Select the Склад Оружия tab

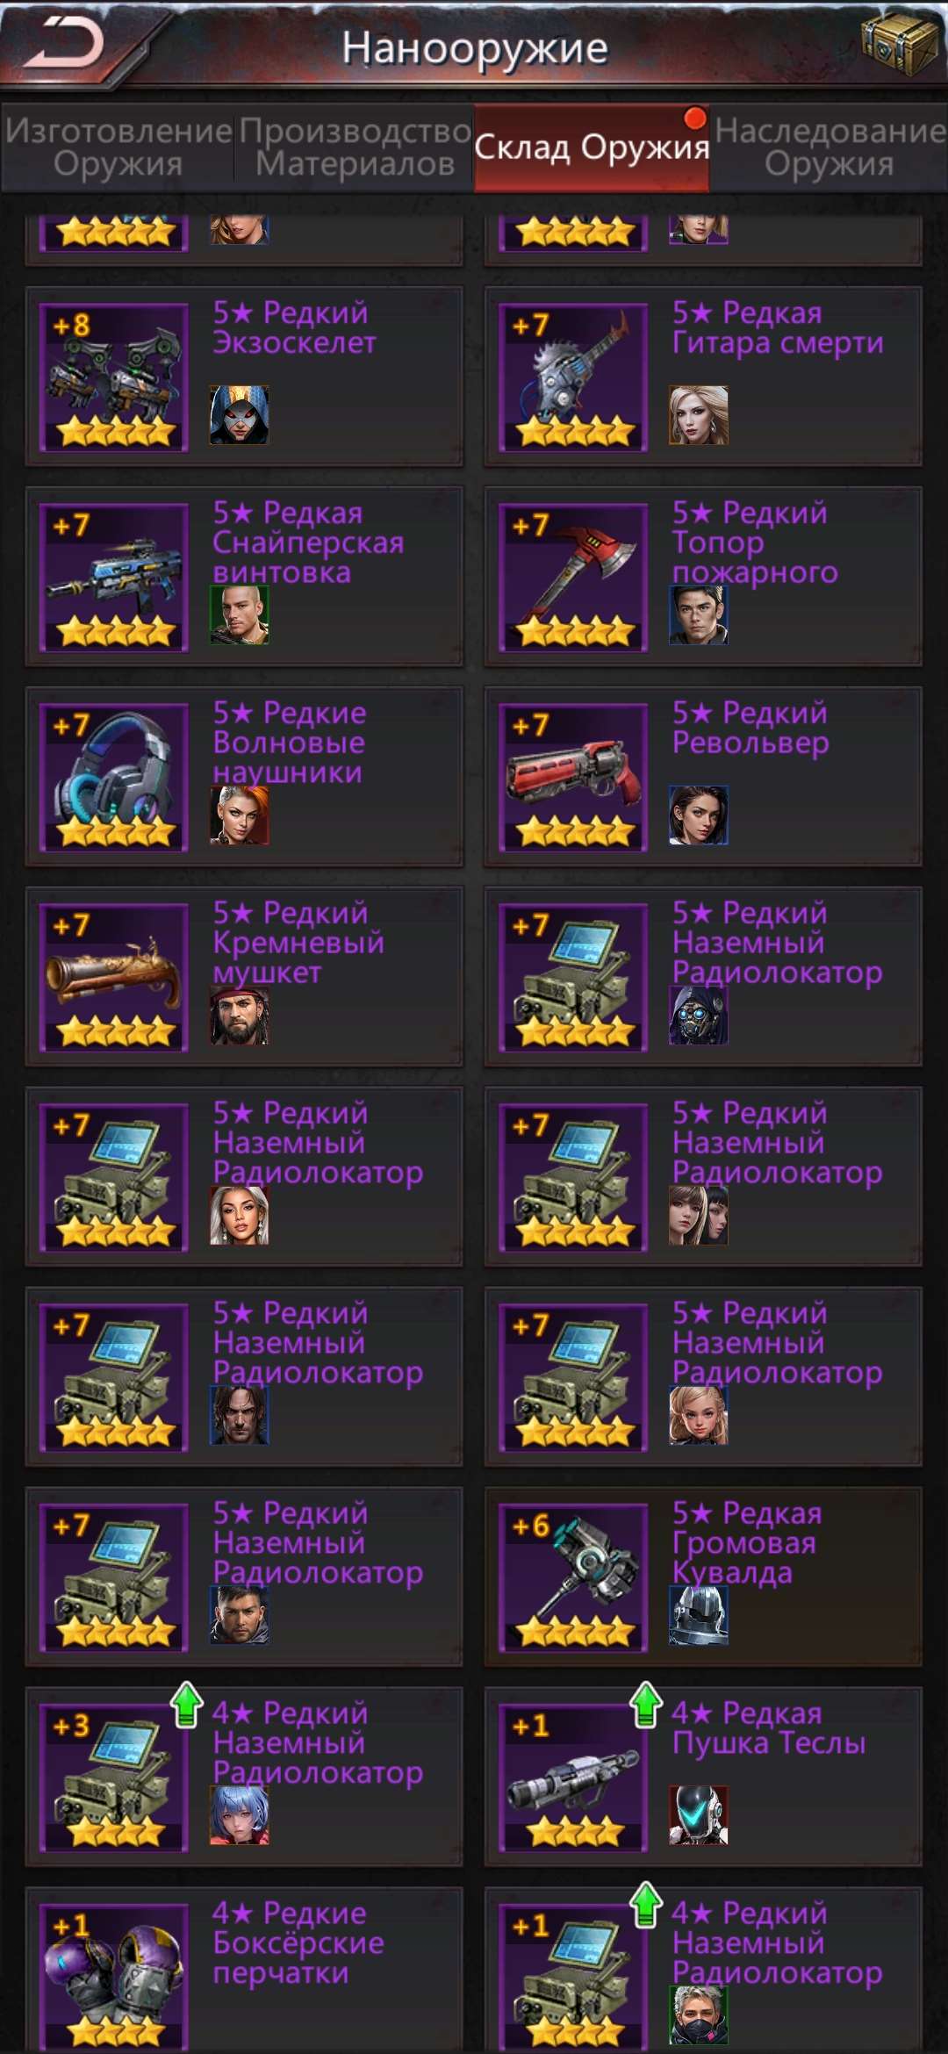tap(592, 147)
